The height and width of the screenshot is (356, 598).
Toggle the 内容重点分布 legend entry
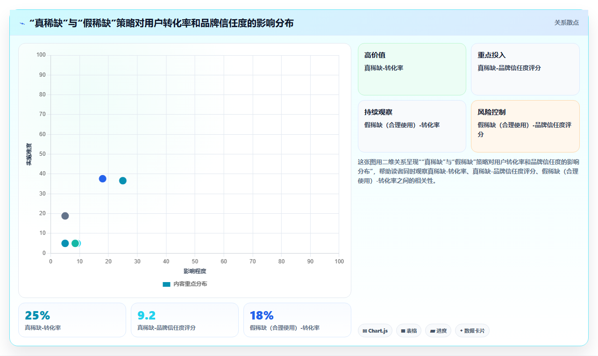185,284
